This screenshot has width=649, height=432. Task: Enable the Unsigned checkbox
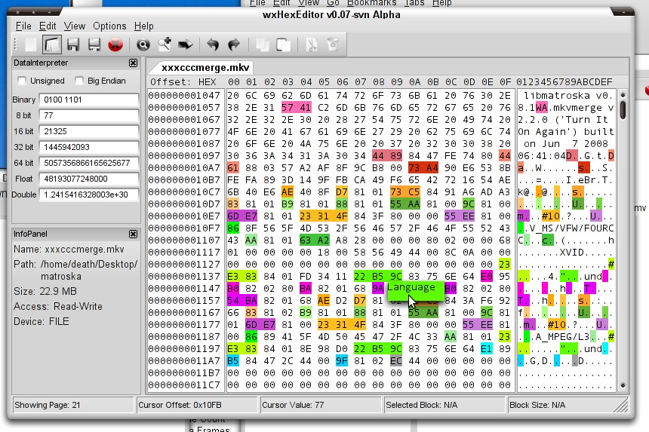[22, 81]
